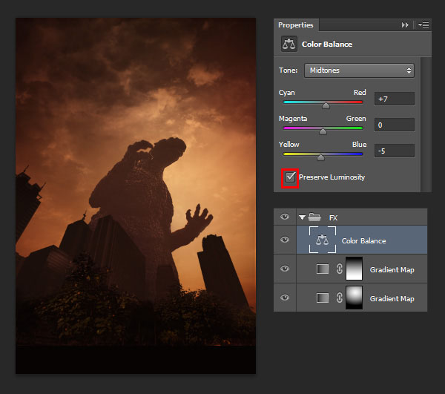Click the upper Gradient Map adjustment icon
The image size is (445, 394).
point(323,269)
